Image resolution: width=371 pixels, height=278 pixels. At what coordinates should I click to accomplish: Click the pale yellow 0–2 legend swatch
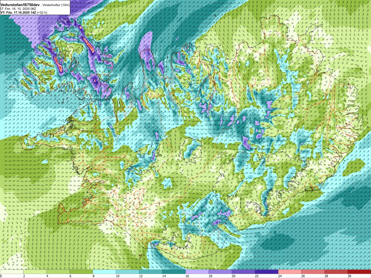coord(12,272)
